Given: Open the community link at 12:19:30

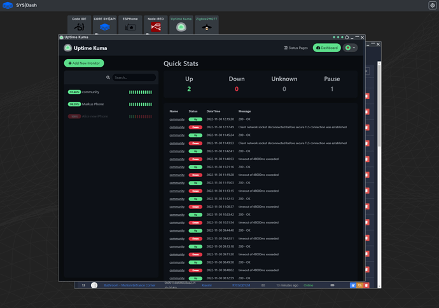Looking at the screenshot, I should 177,119.
